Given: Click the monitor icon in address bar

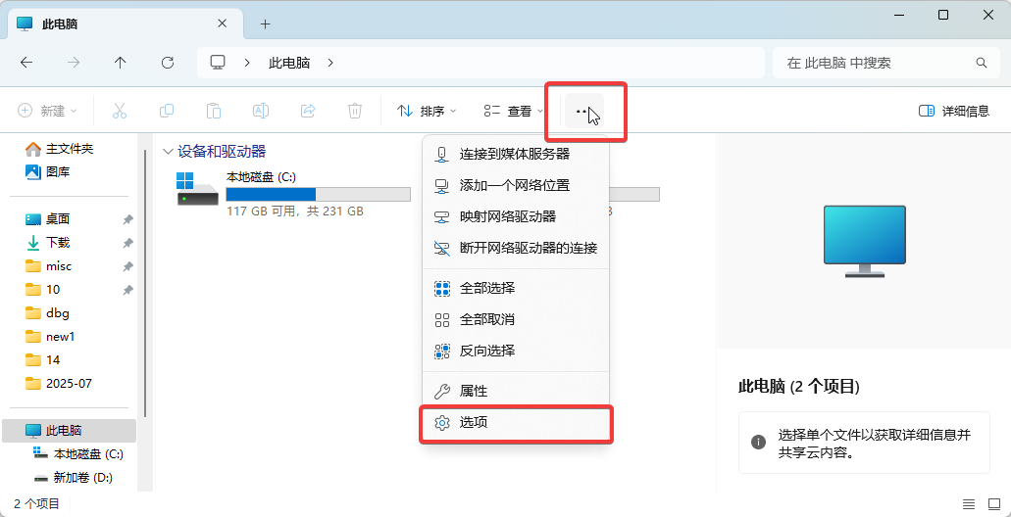Looking at the screenshot, I should pyautogui.click(x=218, y=63).
